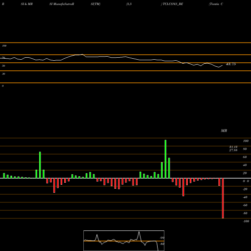Select the MR axis label -80

[x=245, y=213]
